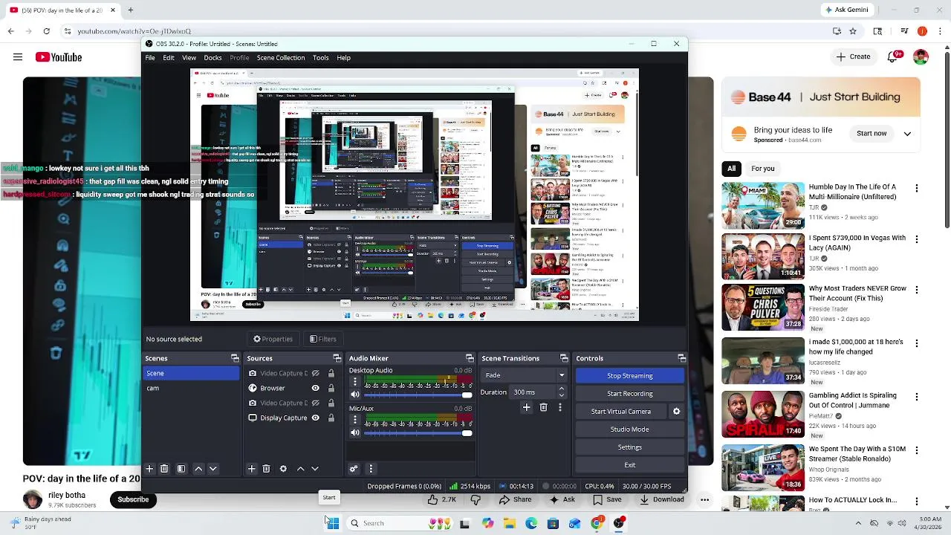
Task: Click the Windows Start button
Action: tap(333, 523)
